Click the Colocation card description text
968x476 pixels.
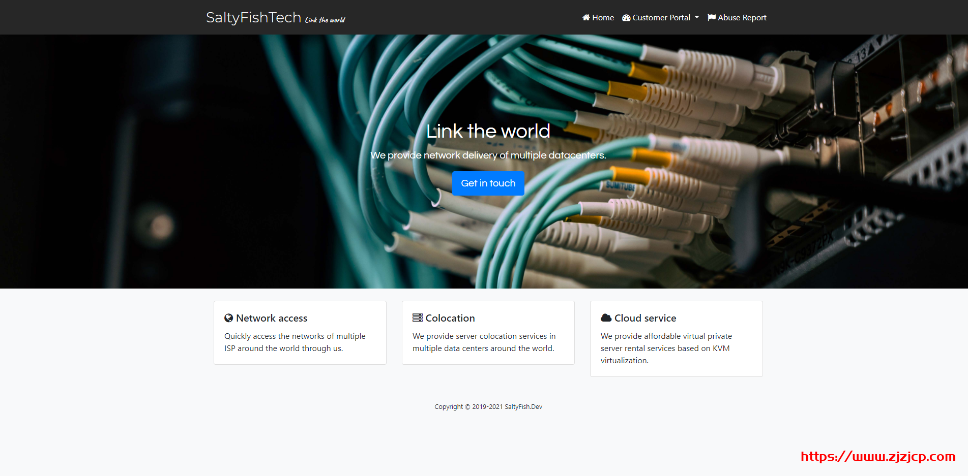(x=484, y=342)
